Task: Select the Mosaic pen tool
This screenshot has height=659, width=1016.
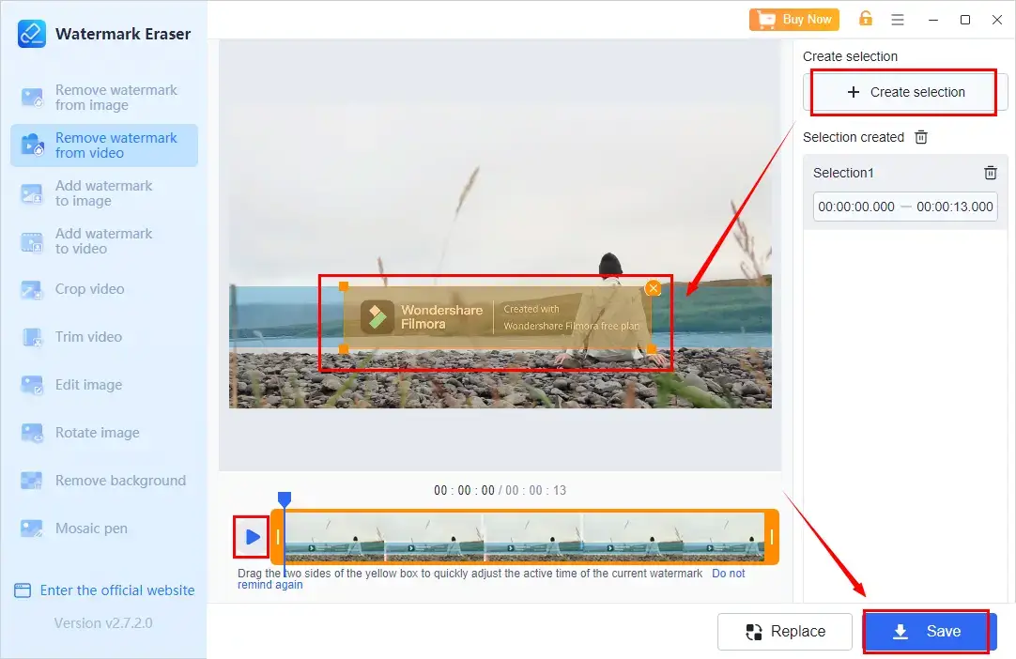Action: click(x=103, y=529)
